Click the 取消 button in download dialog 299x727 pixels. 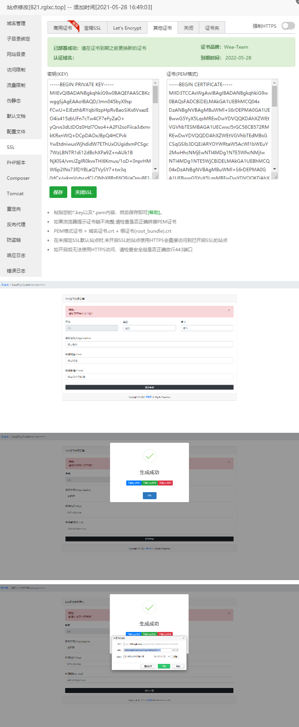tap(178, 666)
